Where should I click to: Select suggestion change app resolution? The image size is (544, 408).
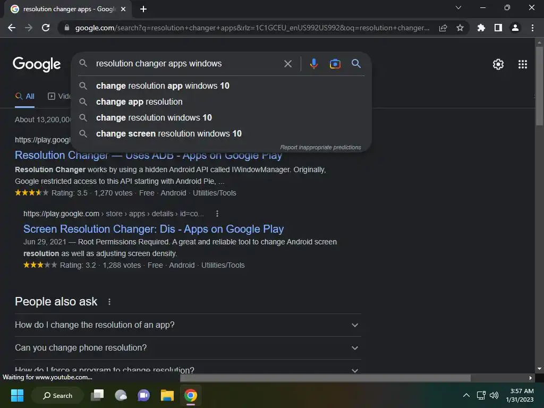tap(222, 101)
